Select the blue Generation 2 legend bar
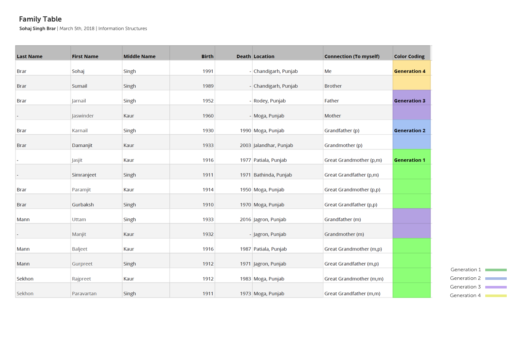527x341 pixels. point(496,279)
